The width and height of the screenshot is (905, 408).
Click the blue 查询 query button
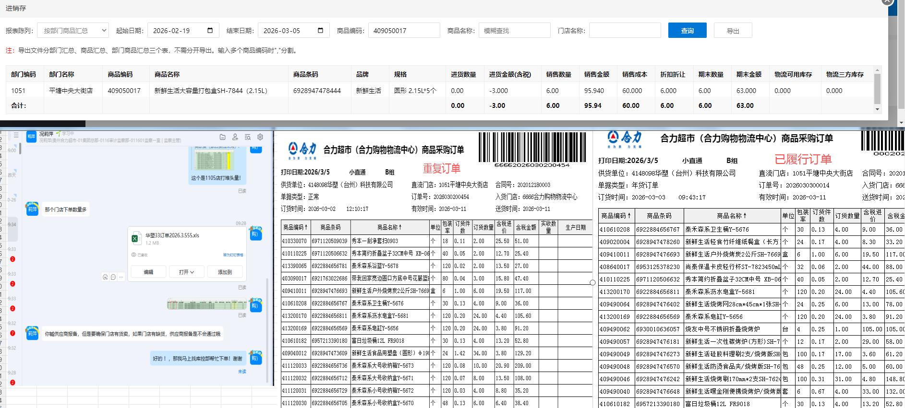point(687,31)
